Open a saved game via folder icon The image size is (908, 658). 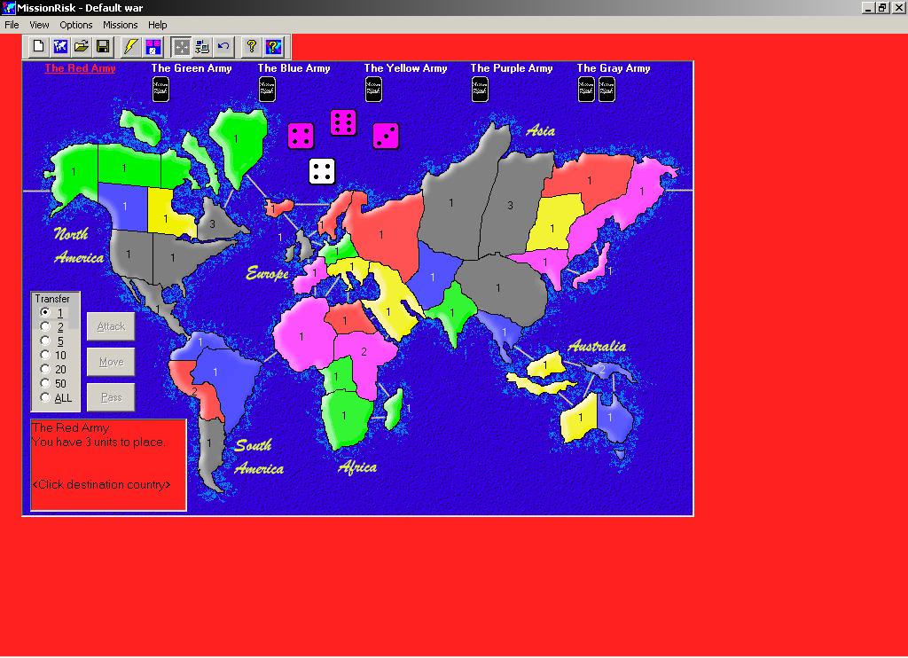pos(82,46)
